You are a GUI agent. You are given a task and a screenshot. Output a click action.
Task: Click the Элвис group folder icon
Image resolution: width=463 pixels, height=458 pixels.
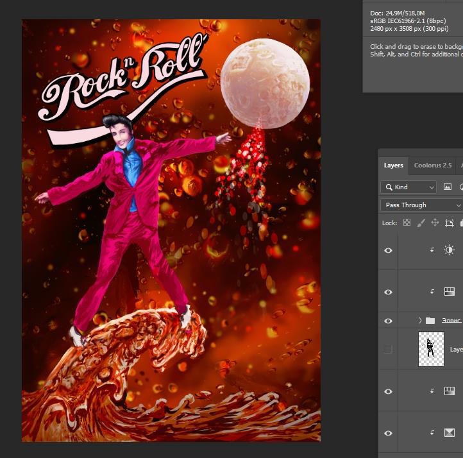point(430,320)
